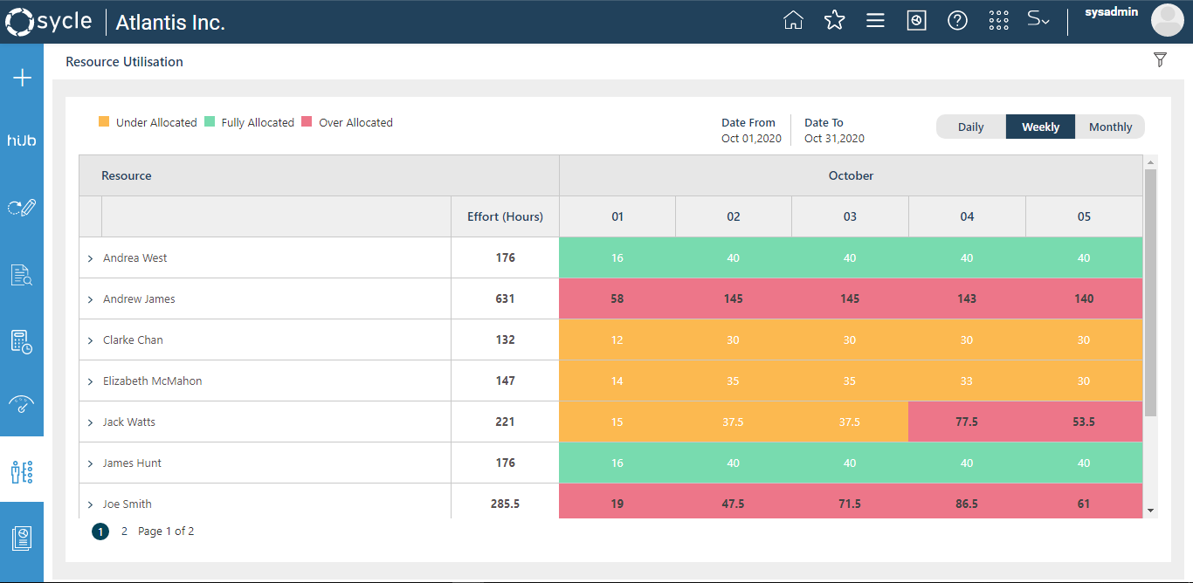Expand the James Hunt row

pyautogui.click(x=90, y=463)
